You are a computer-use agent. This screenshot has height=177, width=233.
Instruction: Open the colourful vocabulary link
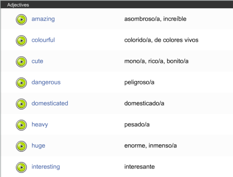[x=43, y=40]
